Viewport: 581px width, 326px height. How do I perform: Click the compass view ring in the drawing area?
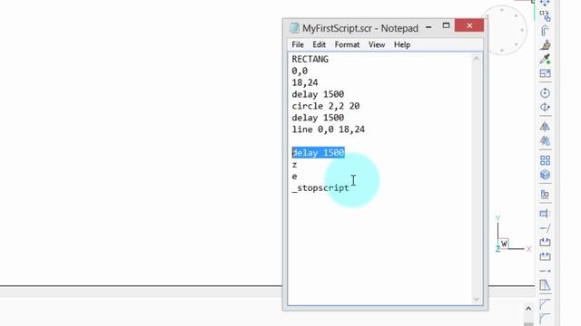tap(502, 30)
